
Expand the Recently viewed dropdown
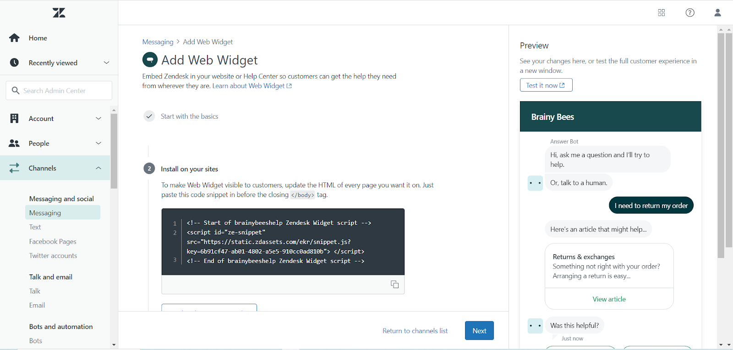(x=106, y=63)
